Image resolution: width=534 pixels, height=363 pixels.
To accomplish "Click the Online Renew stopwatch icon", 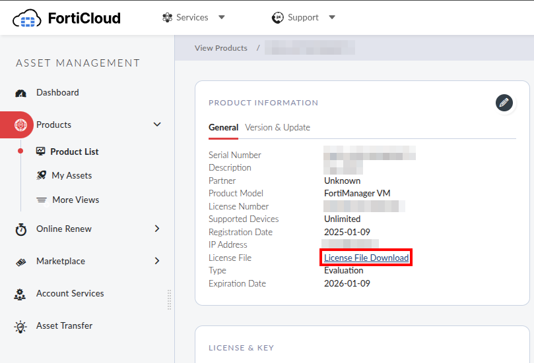I will (20, 229).
